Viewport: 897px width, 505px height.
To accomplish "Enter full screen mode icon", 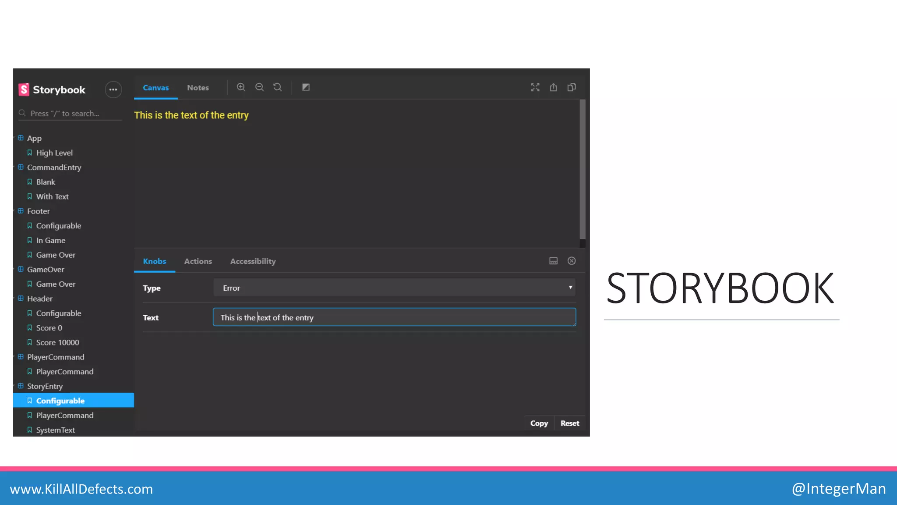I will click(x=535, y=87).
